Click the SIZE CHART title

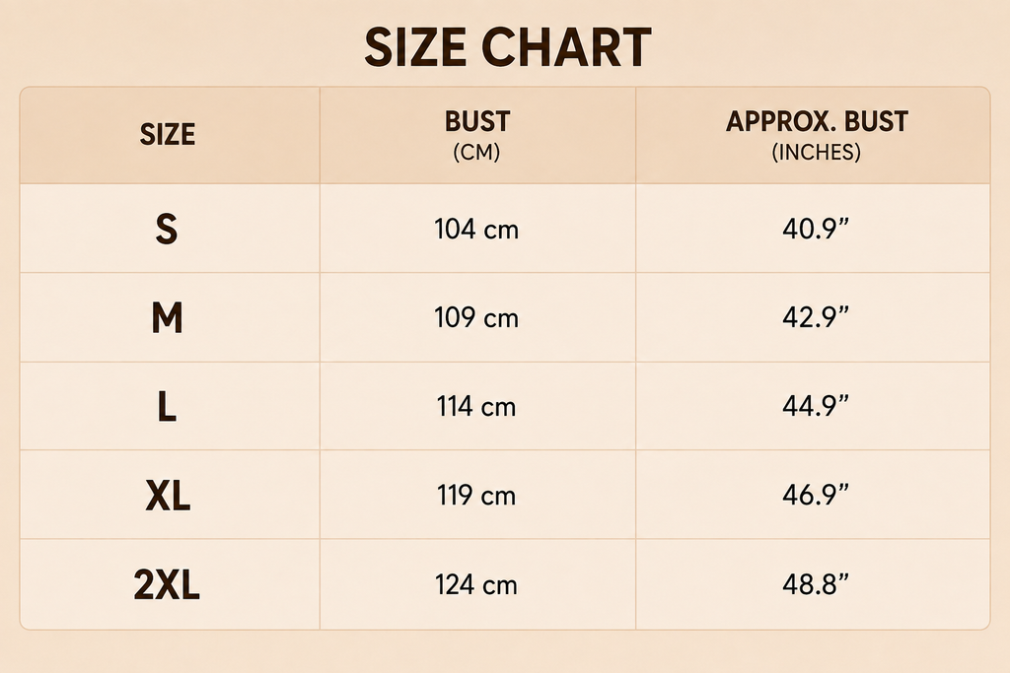[508, 47]
